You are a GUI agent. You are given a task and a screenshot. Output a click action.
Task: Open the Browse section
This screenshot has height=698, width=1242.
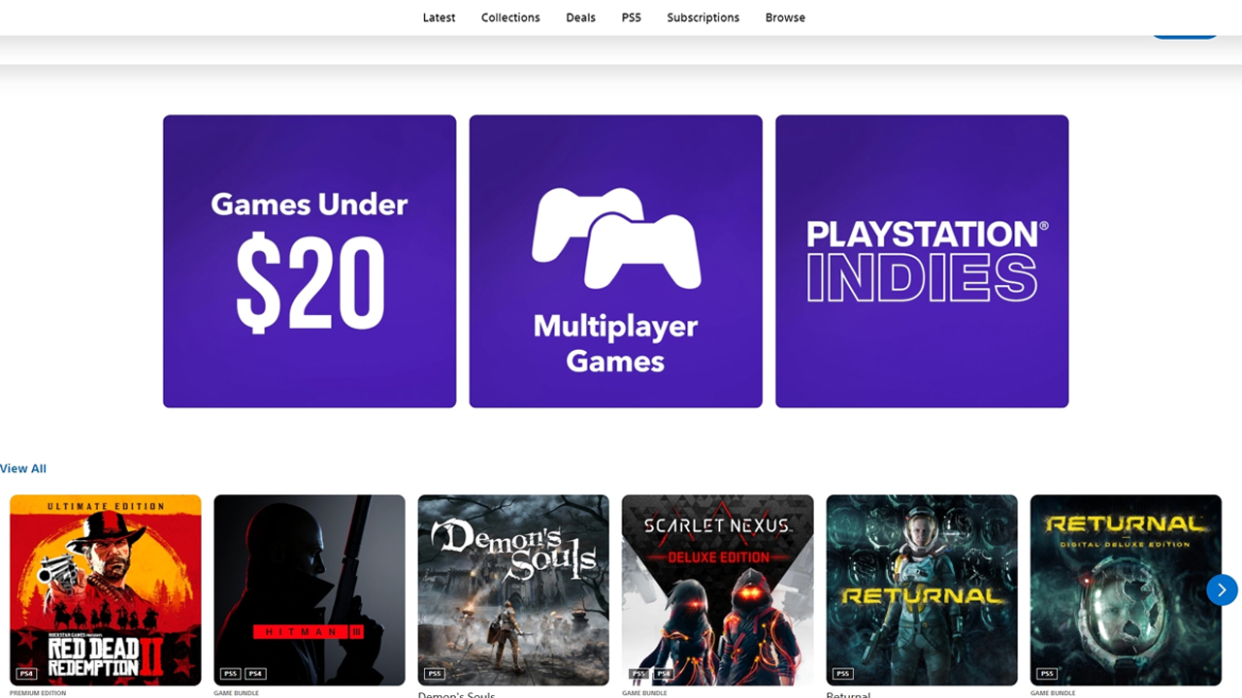785,17
